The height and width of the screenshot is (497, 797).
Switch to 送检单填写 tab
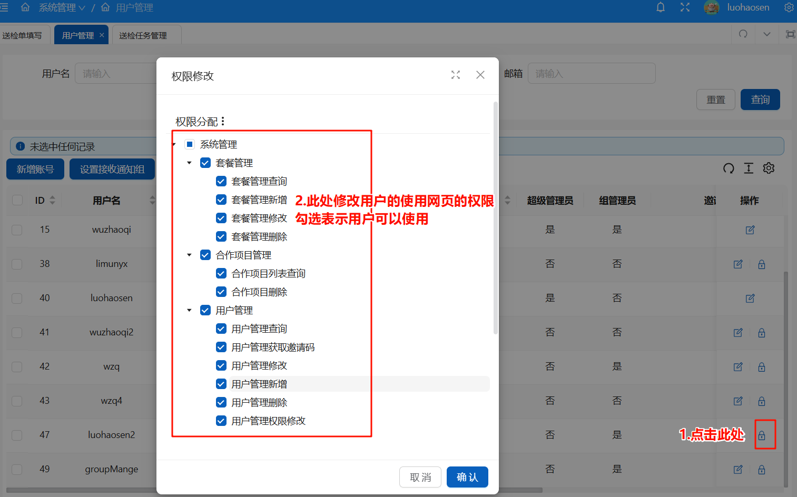pos(22,35)
